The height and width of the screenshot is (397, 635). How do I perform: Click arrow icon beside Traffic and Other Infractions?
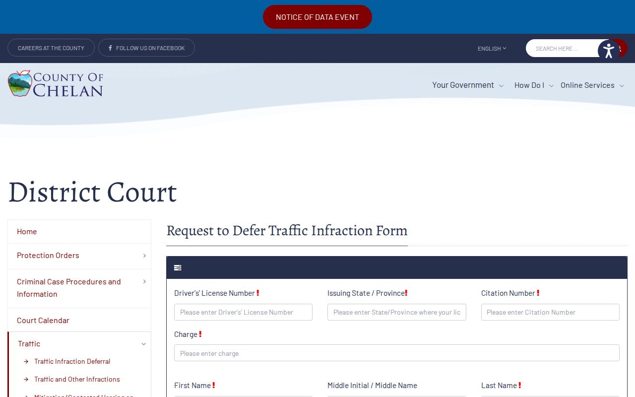click(x=26, y=380)
